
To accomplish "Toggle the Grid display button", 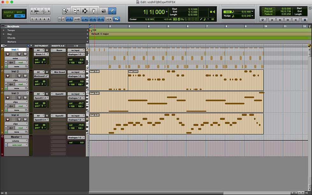I will tap(227, 12).
